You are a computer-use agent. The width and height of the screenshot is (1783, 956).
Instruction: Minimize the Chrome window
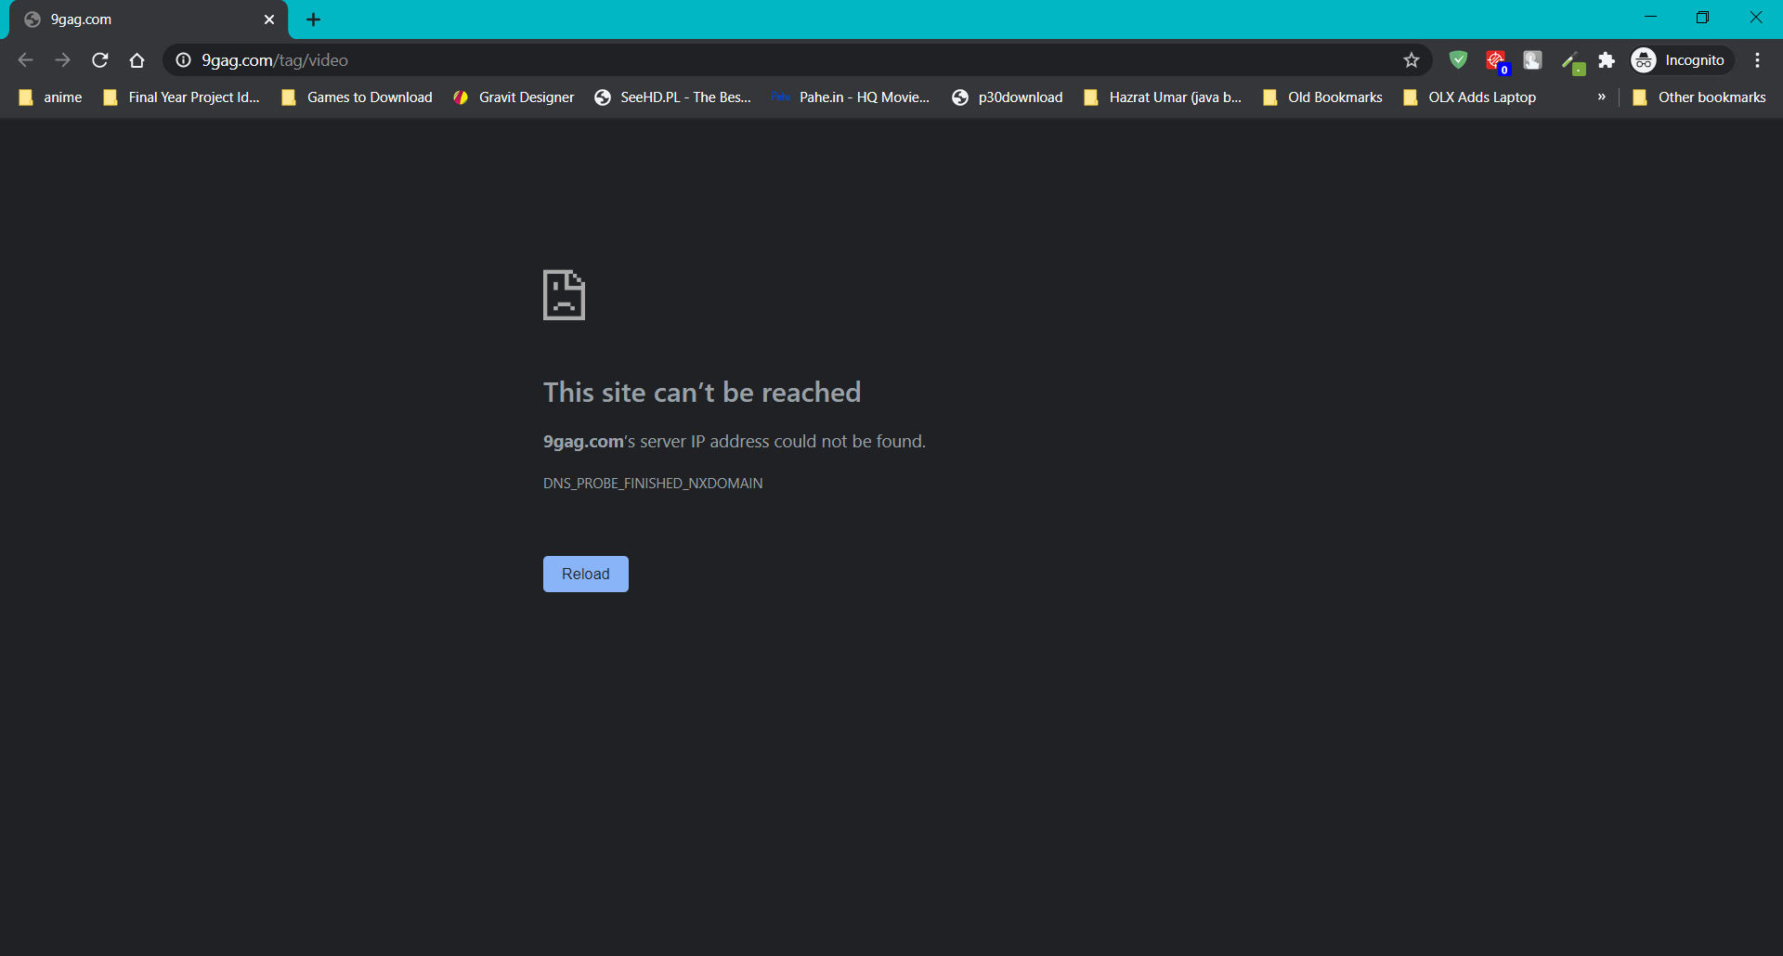click(1650, 18)
